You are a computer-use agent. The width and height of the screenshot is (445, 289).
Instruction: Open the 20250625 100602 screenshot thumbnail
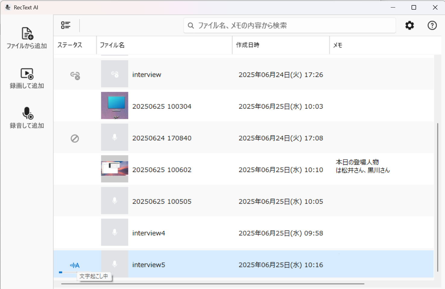click(x=115, y=169)
